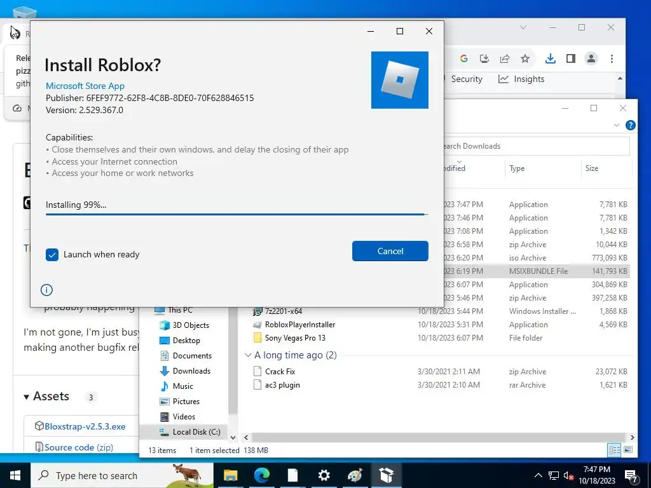This screenshot has height=488, width=651.
Task: Open Downloads in the navigation pane
Action: click(x=191, y=371)
